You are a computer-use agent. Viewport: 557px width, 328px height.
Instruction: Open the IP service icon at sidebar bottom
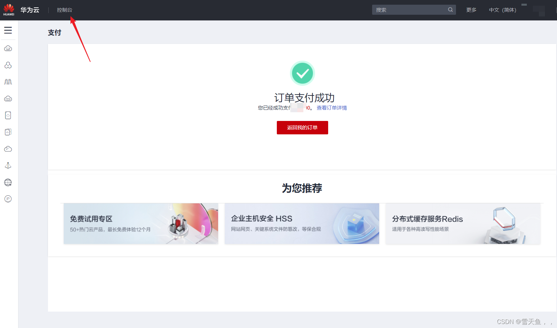[8, 199]
